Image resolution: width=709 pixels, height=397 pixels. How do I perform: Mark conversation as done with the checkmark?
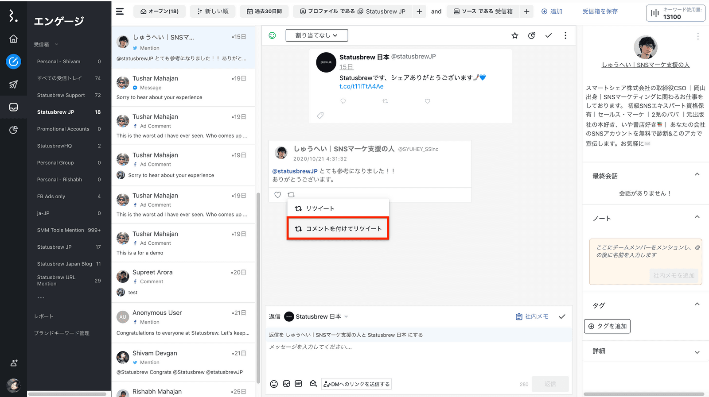(x=548, y=36)
